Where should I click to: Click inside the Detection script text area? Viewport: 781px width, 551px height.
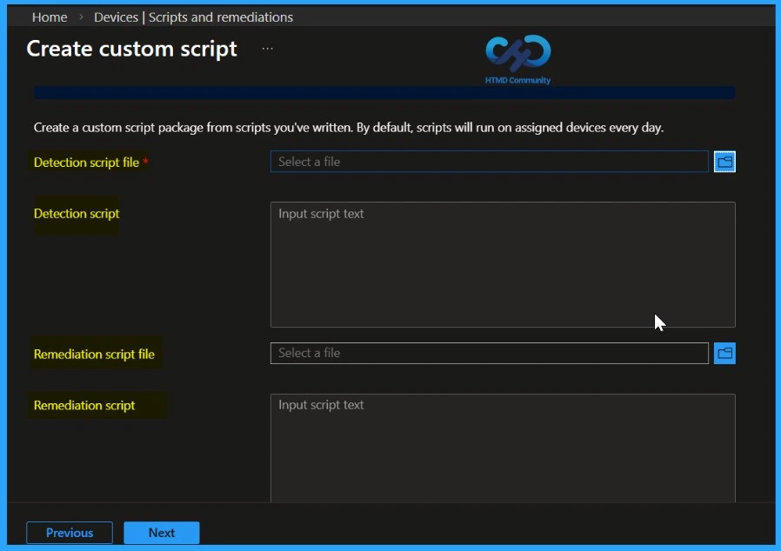(x=503, y=264)
